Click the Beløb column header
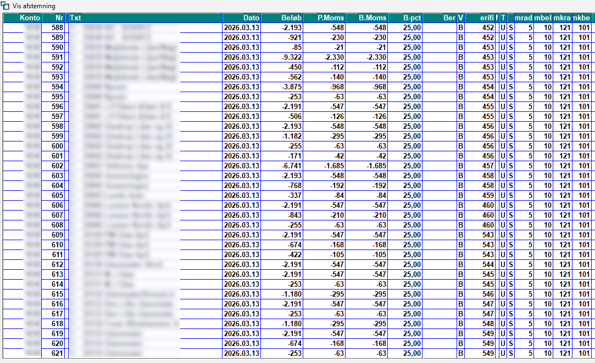 (282, 18)
